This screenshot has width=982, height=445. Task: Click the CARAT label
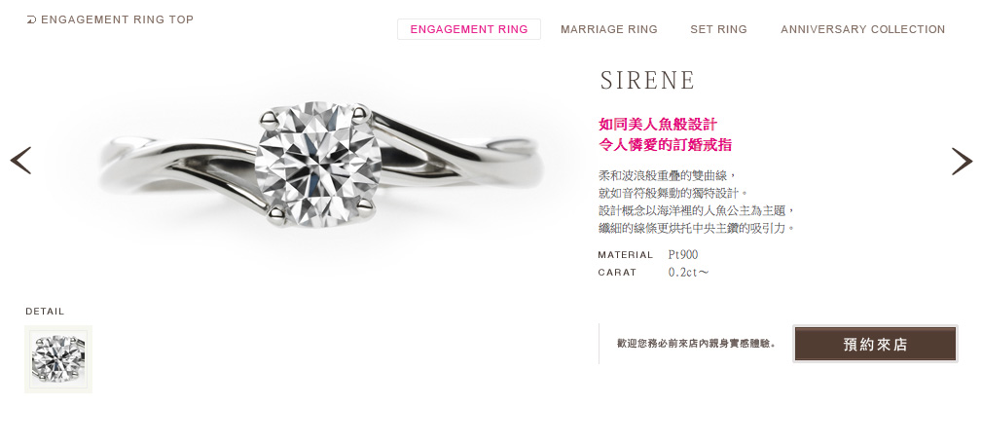click(617, 273)
